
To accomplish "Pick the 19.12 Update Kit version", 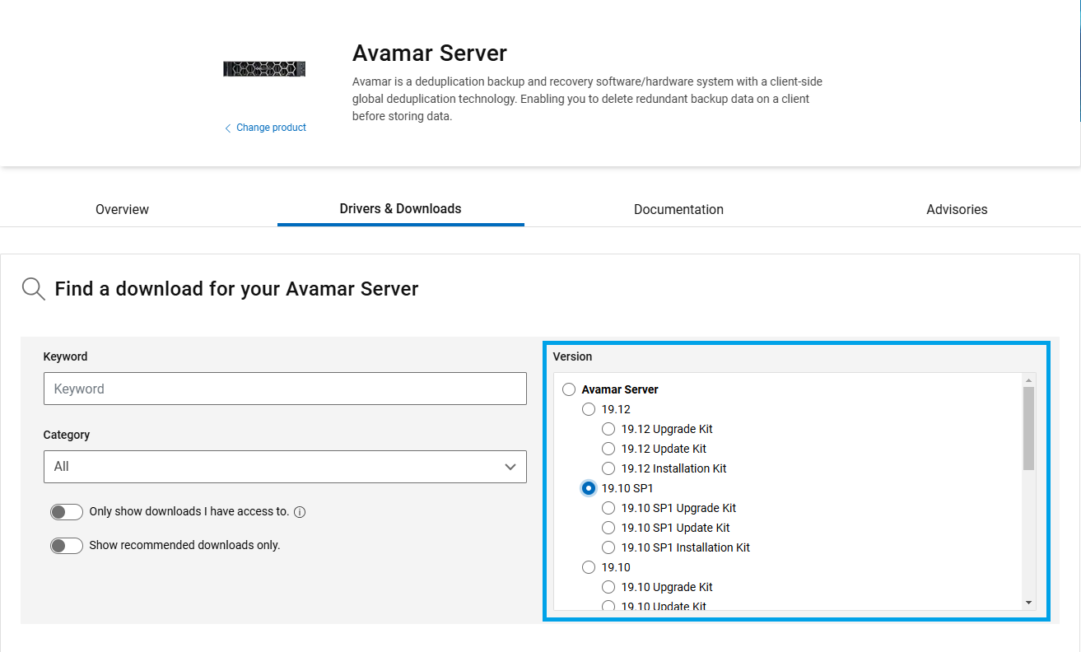I will point(608,448).
